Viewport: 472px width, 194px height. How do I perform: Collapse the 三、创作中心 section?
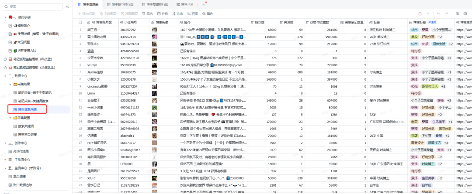click(5, 143)
